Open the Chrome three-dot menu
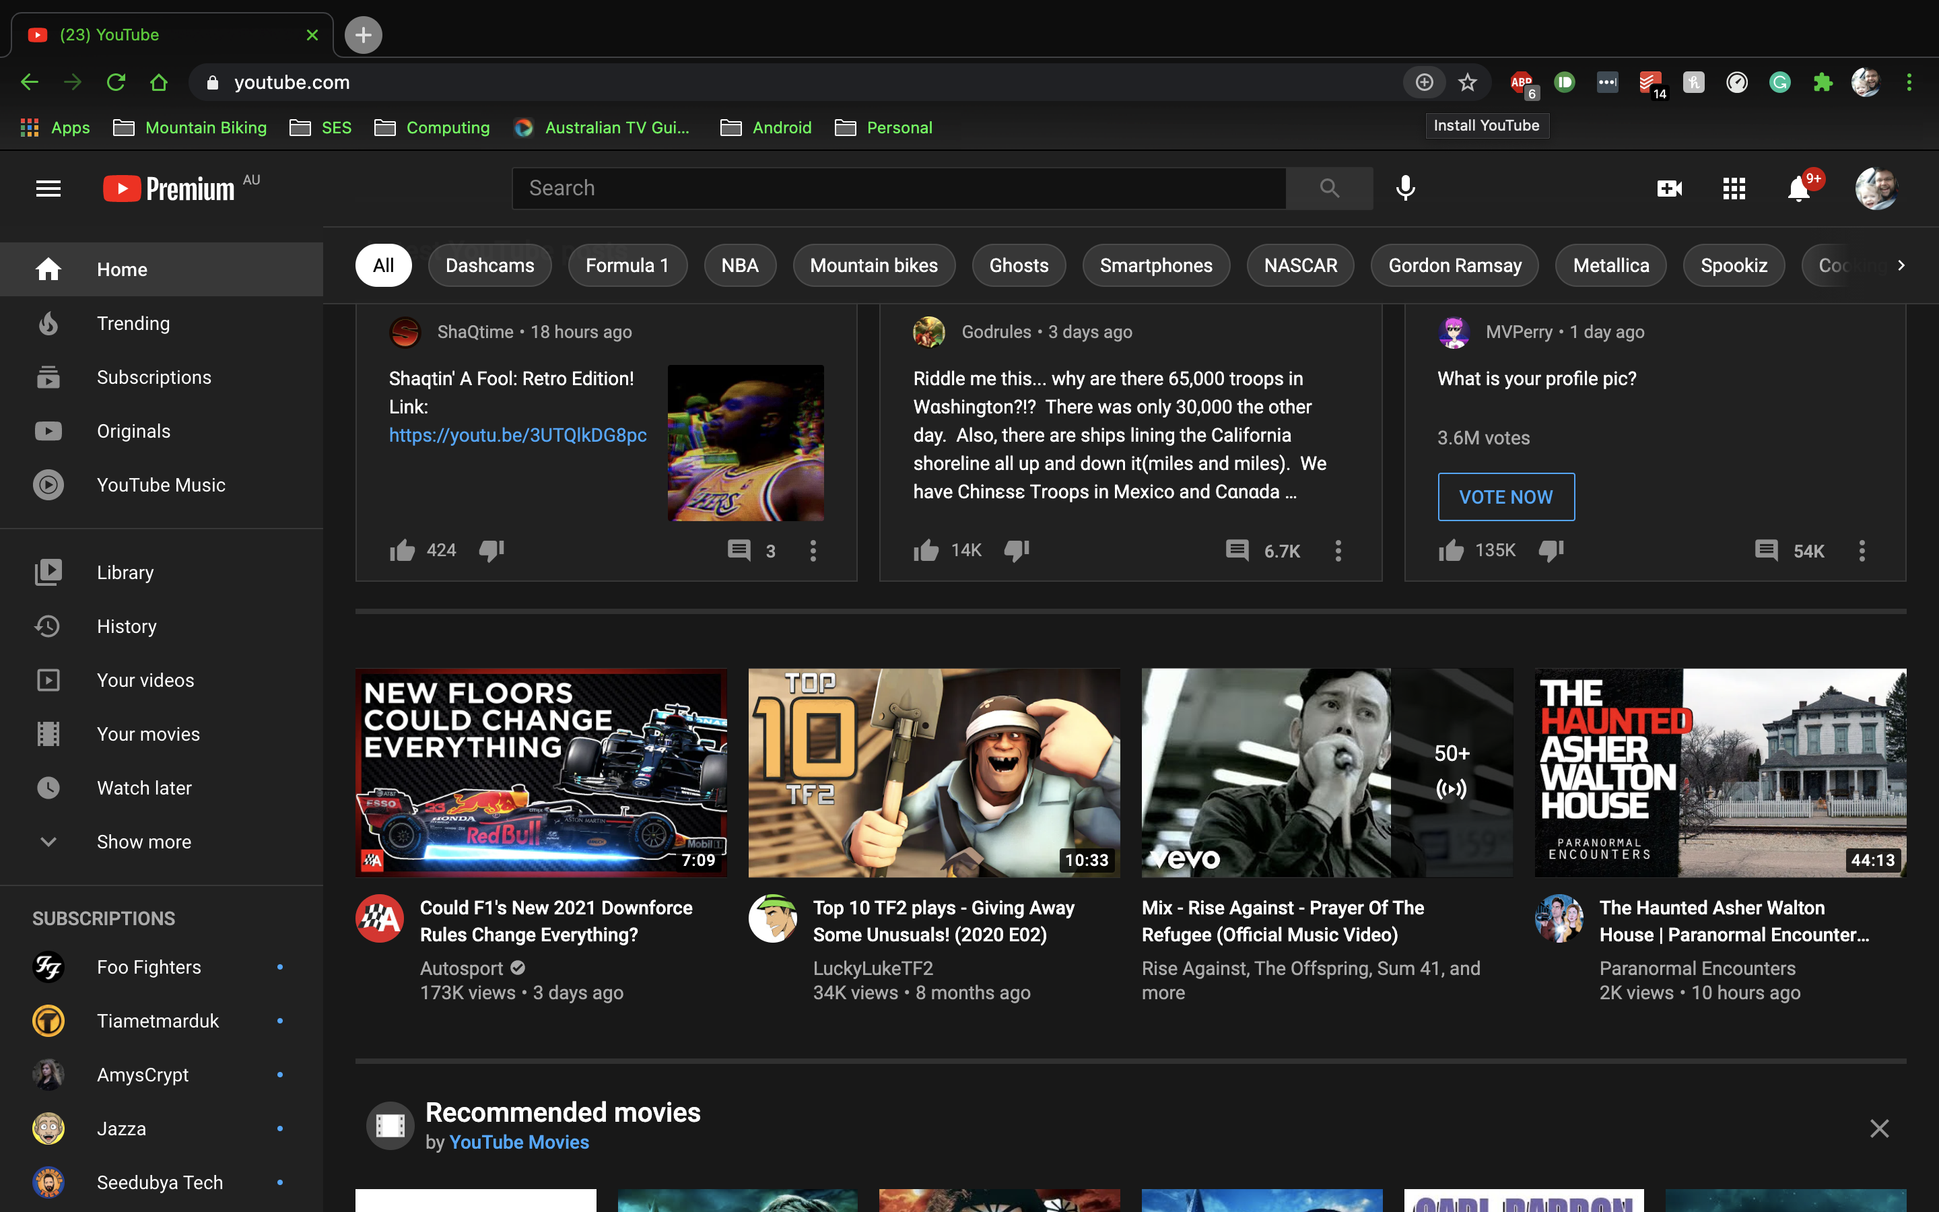The image size is (1939, 1212). click(x=1909, y=81)
